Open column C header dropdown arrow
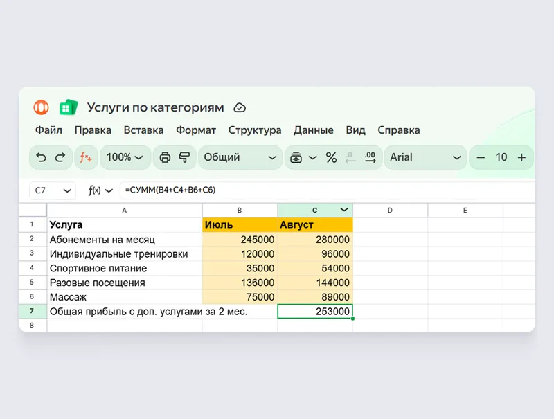The image size is (554, 419). tap(344, 210)
